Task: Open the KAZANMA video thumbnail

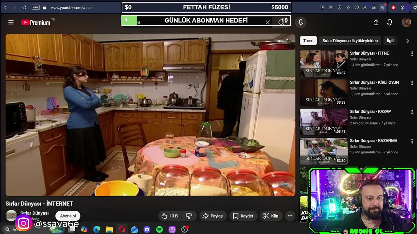Action: click(x=324, y=151)
